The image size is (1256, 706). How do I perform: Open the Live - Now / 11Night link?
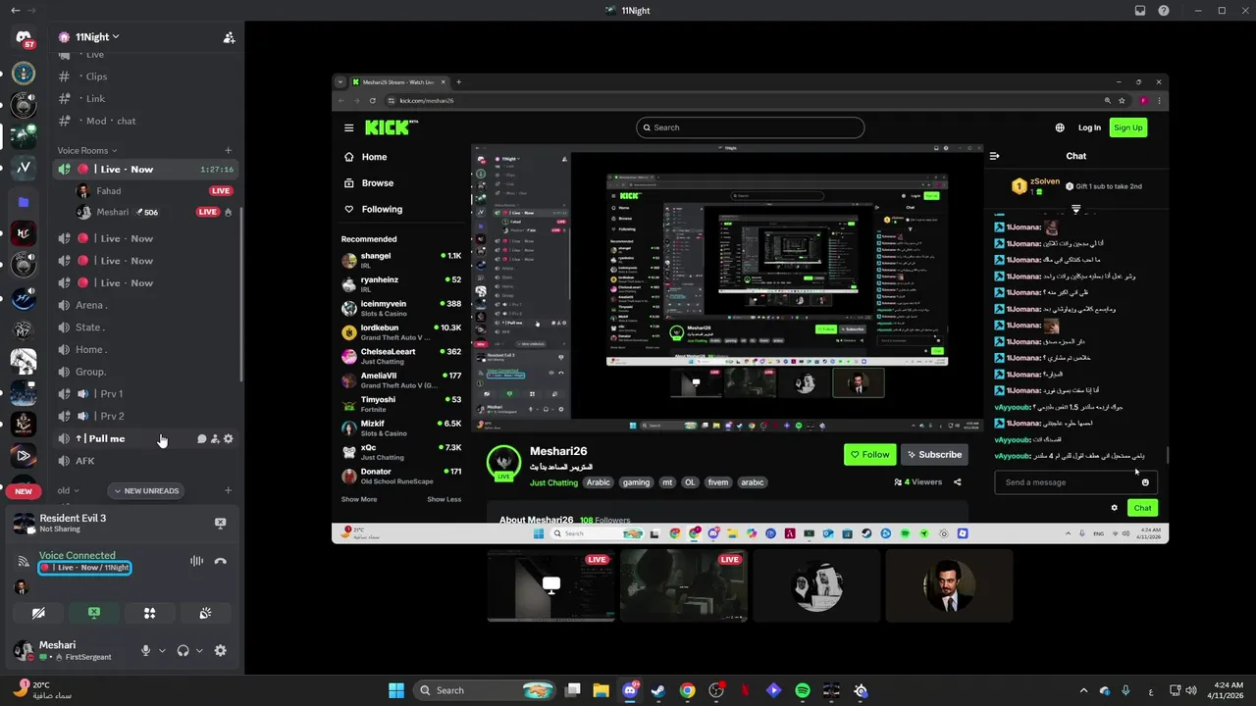tap(85, 568)
